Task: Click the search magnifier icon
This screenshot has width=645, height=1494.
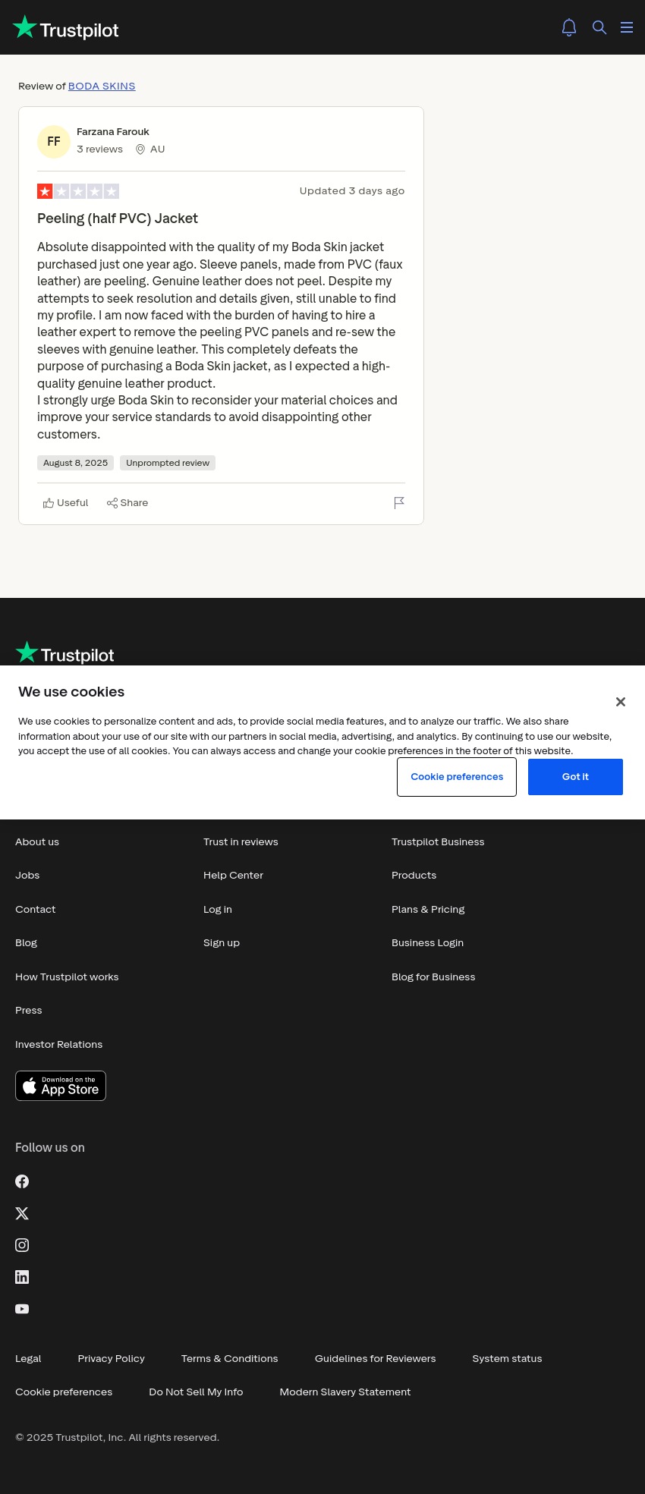Action: [599, 27]
